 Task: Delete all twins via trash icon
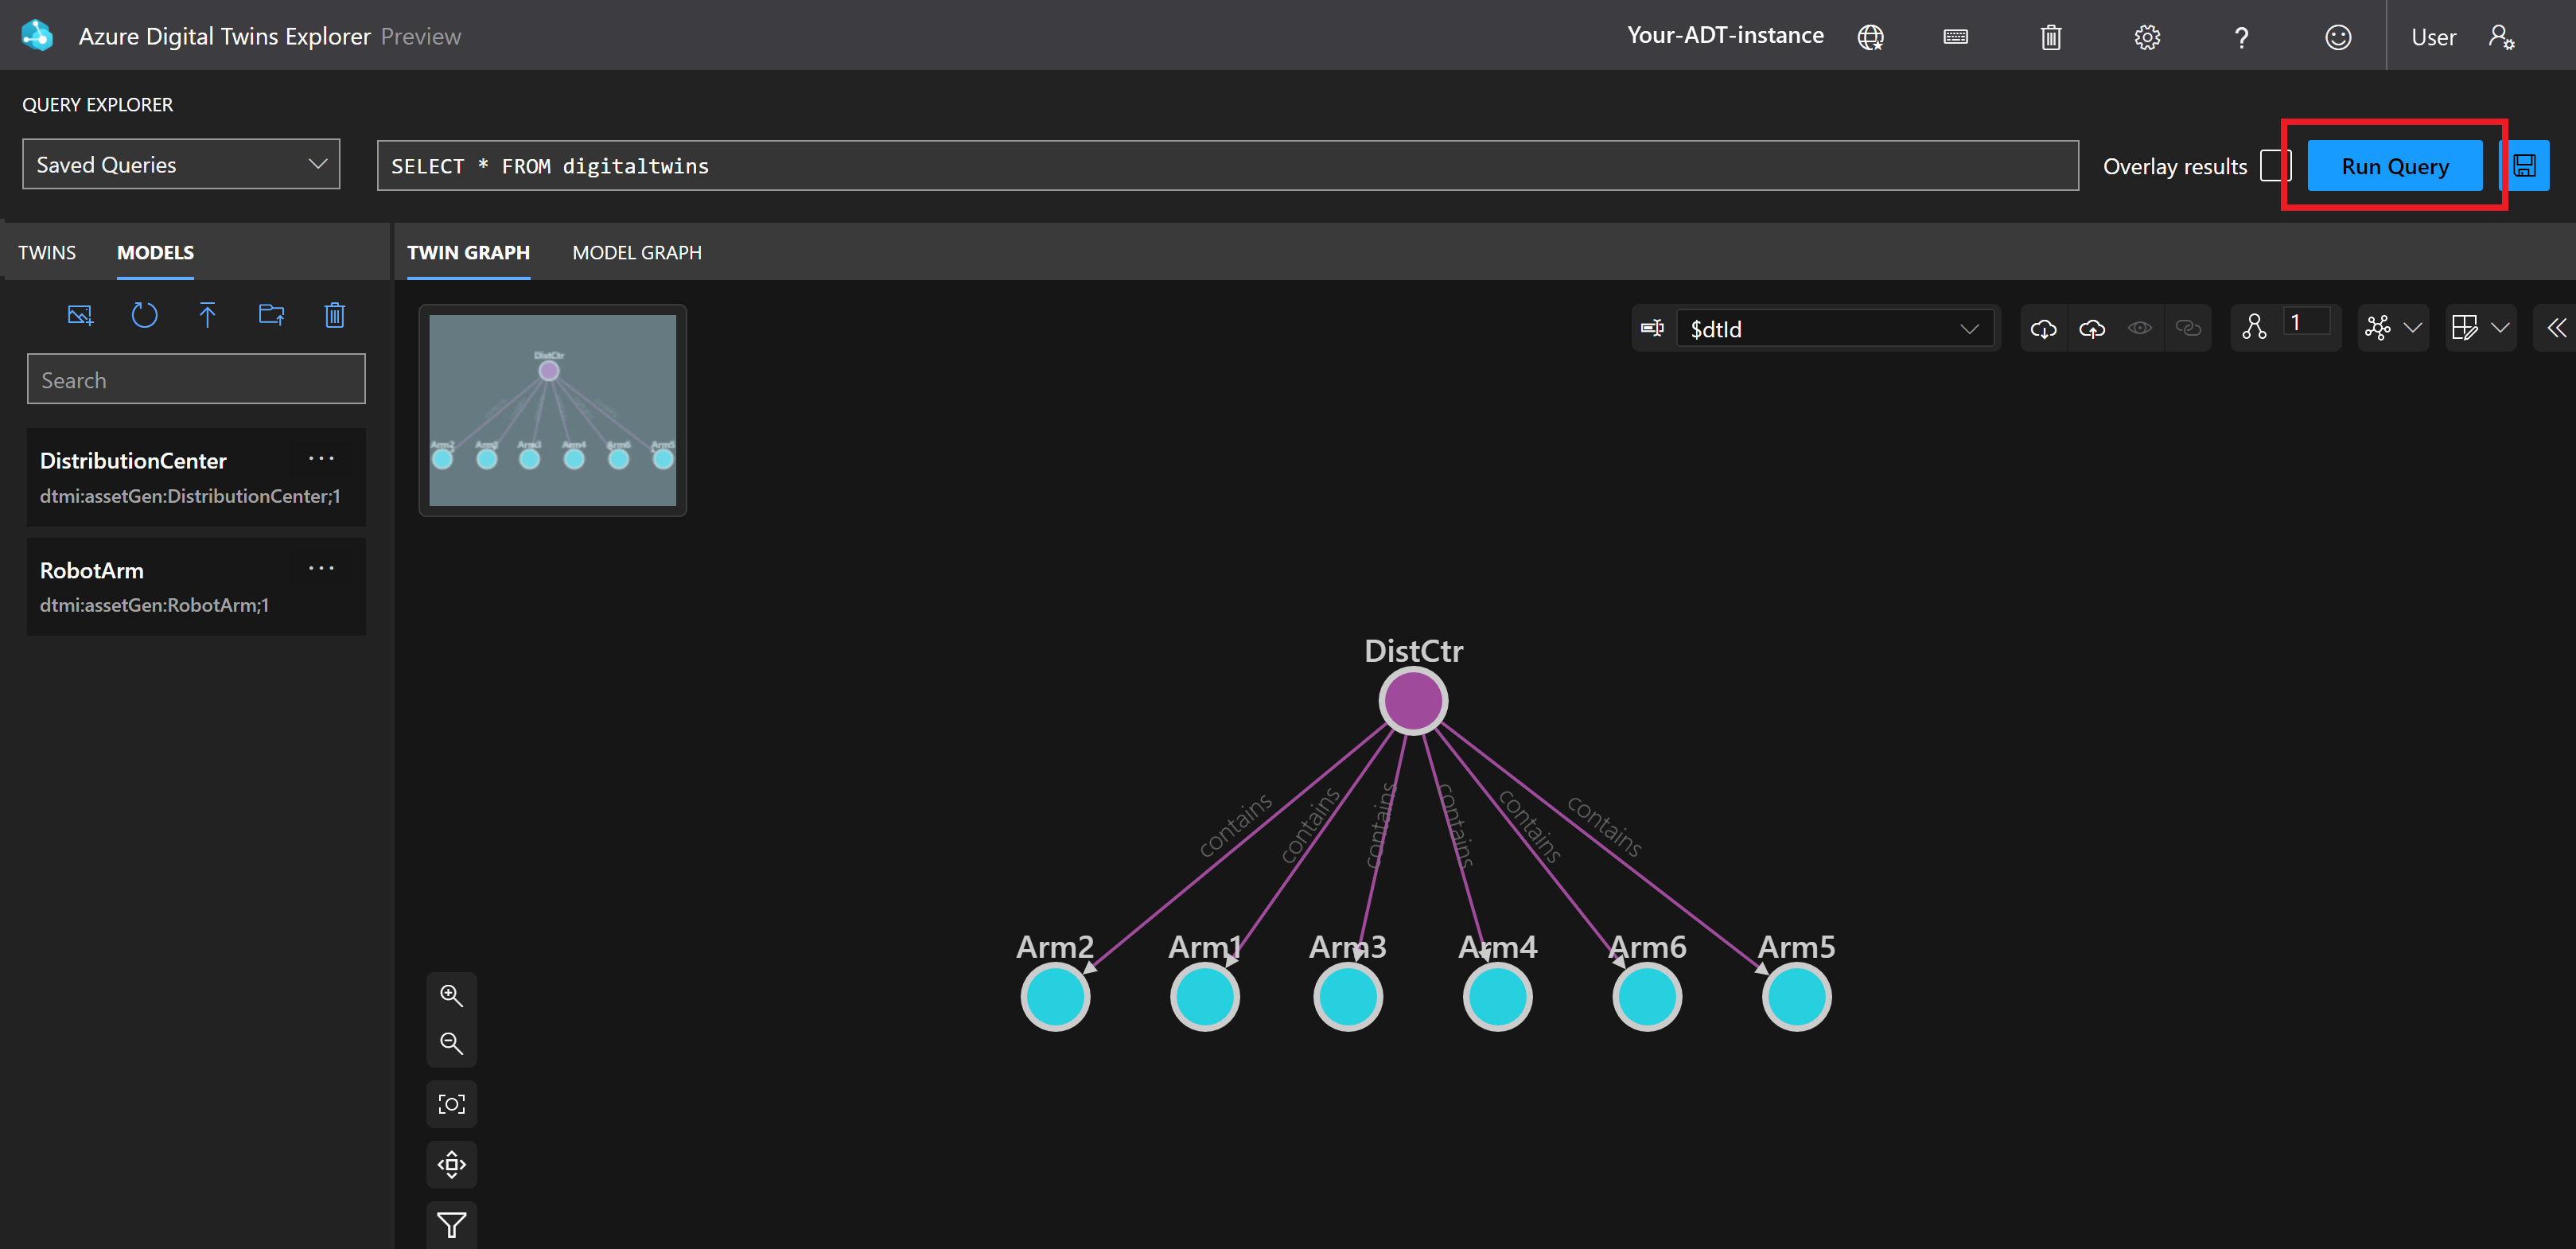[x=2051, y=36]
